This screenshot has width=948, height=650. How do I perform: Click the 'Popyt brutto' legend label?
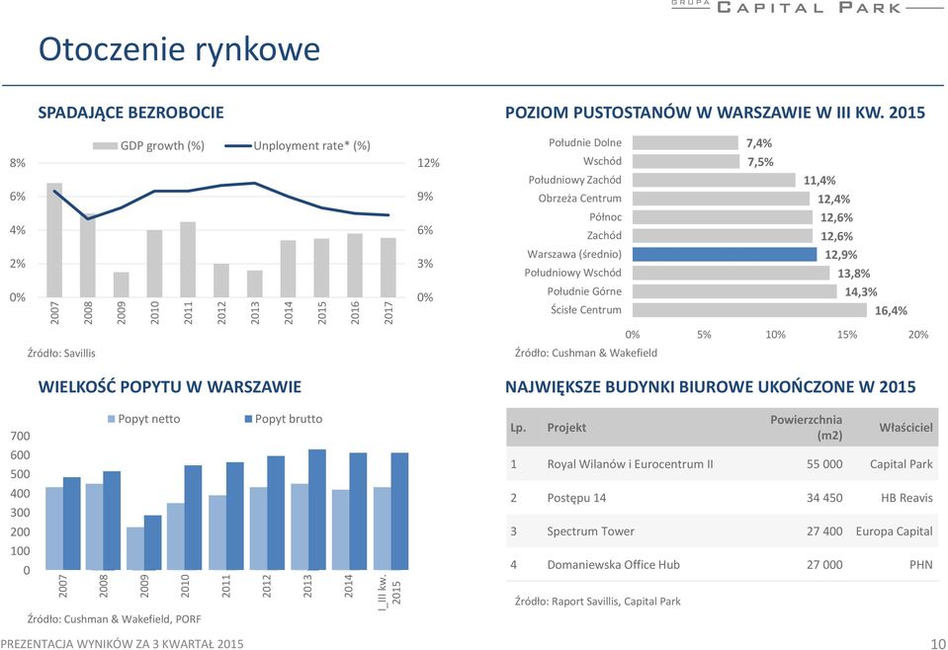tap(289, 419)
